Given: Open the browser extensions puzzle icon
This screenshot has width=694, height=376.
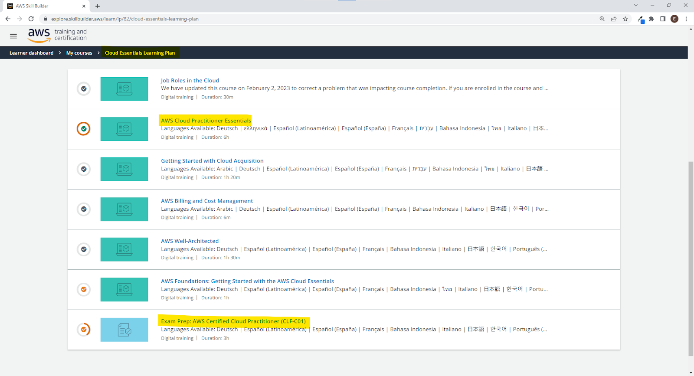Looking at the screenshot, I should click(x=651, y=19).
